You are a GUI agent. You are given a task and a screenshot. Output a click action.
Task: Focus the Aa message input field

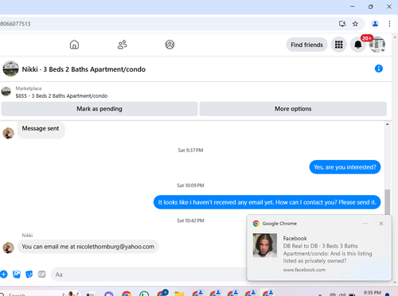click(149, 275)
